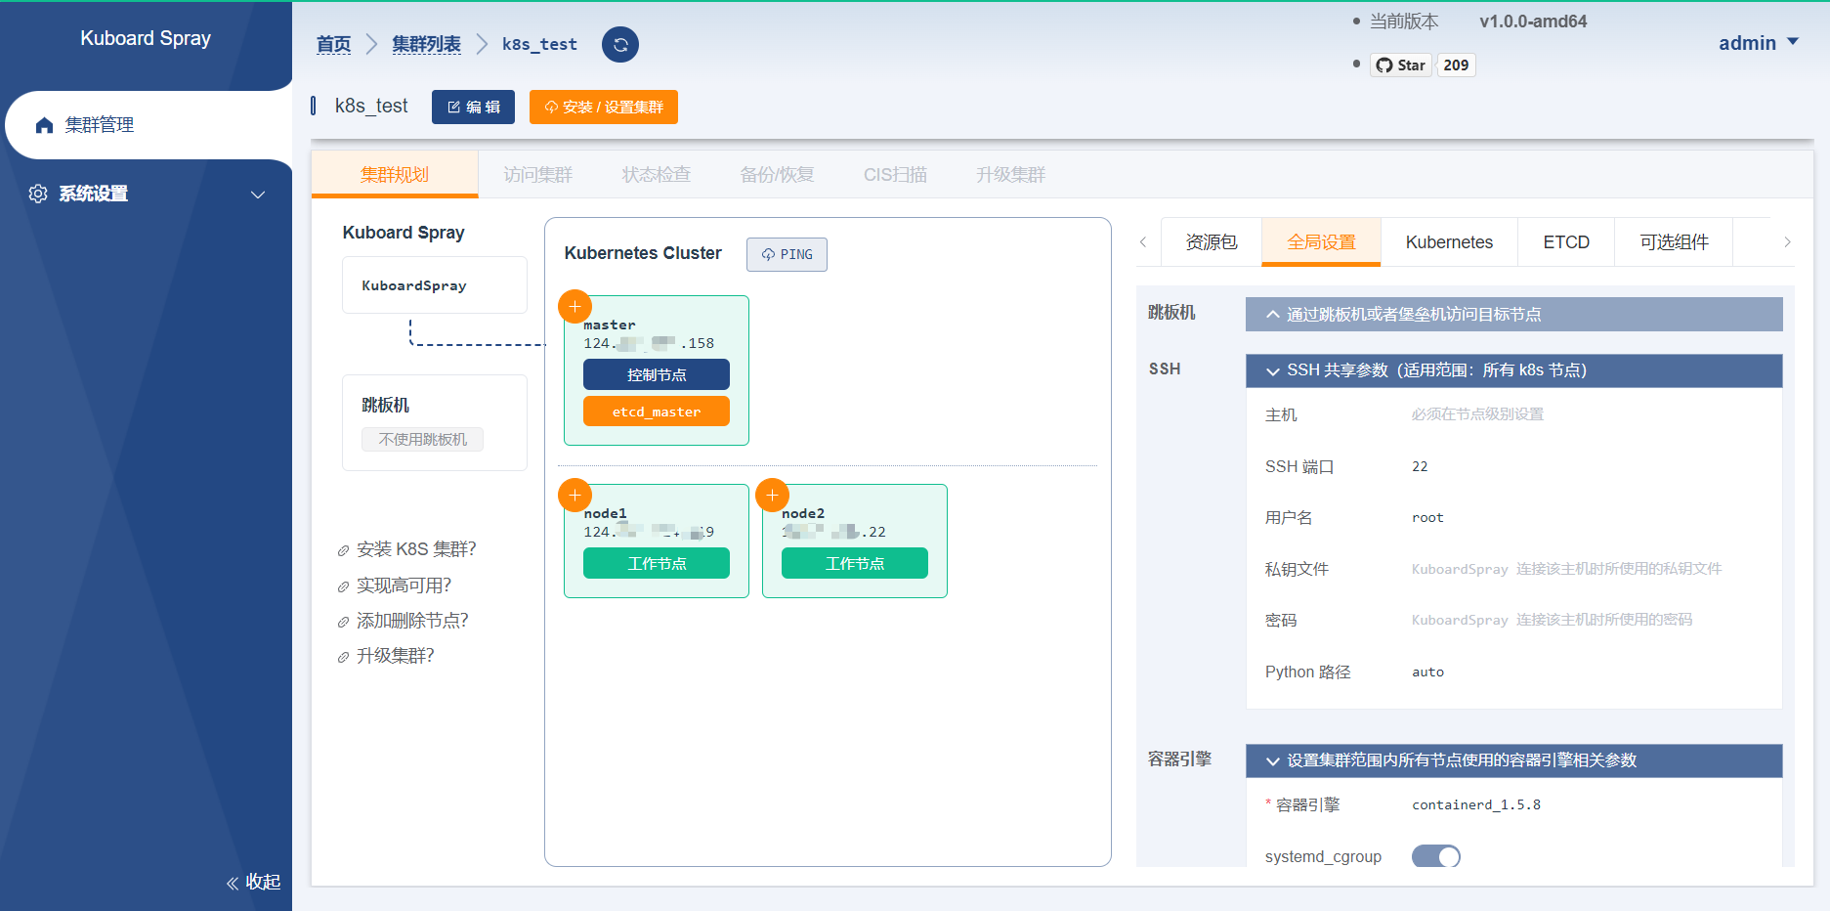The width and height of the screenshot is (1830, 911).
Task: Open the 升级集群? help link
Action: [395, 656]
